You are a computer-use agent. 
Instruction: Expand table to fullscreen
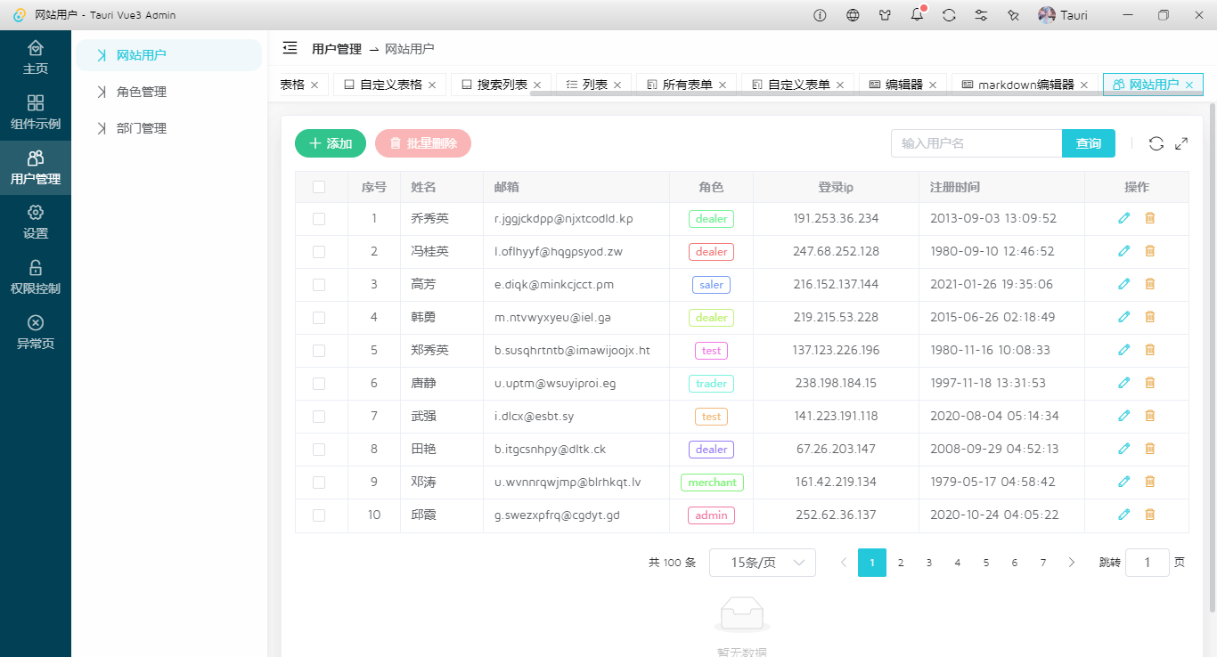coord(1182,143)
